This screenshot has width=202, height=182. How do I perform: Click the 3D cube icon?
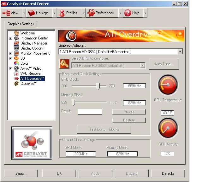[16, 58]
